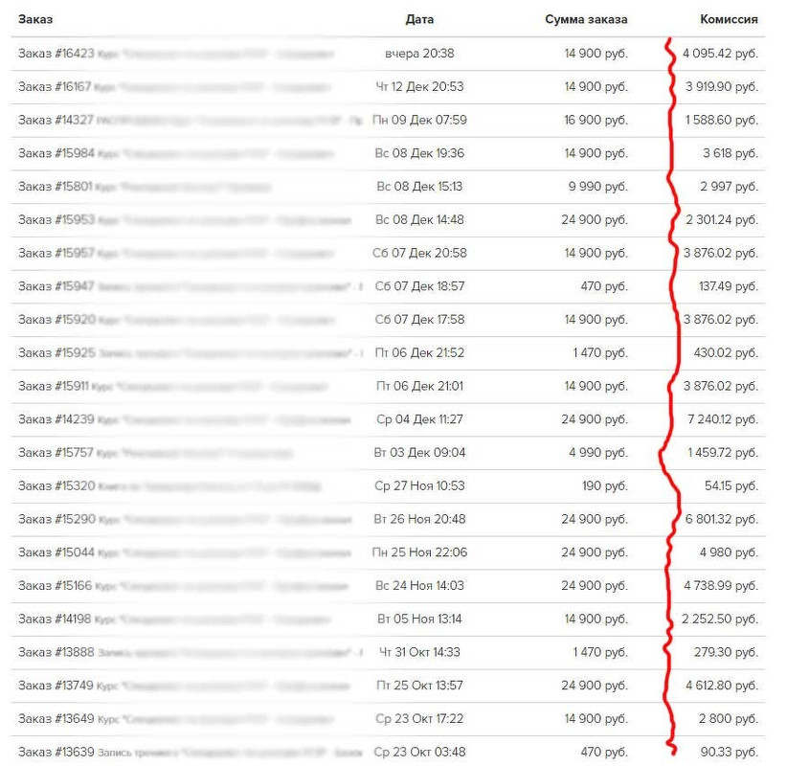Click the date 'вчера 20:38'
The width and height of the screenshot is (787, 766).
(x=419, y=54)
